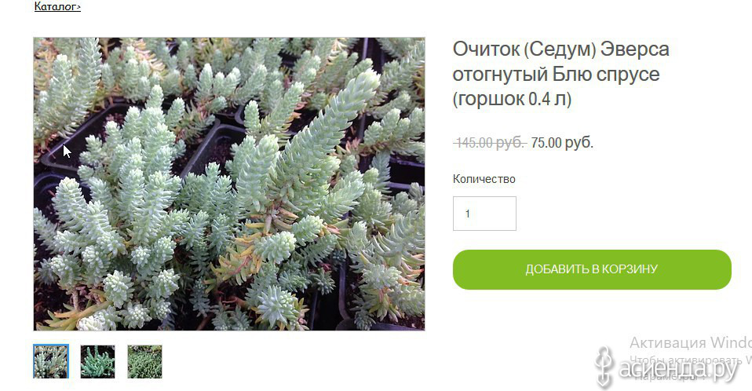
Task: Click the асиенда.ру watermark logo text
Action: 679,370
